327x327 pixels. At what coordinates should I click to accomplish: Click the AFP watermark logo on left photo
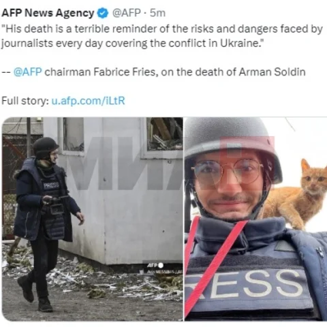click(155, 265)
